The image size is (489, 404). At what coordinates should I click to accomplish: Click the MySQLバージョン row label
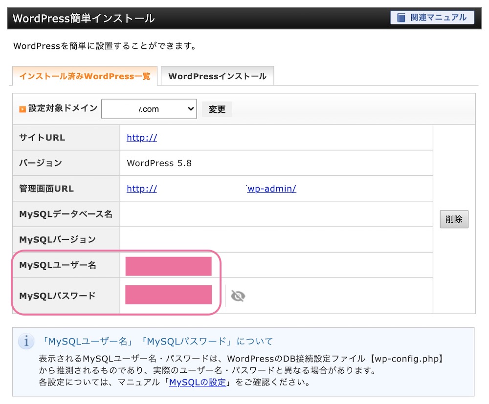(57, 239)
